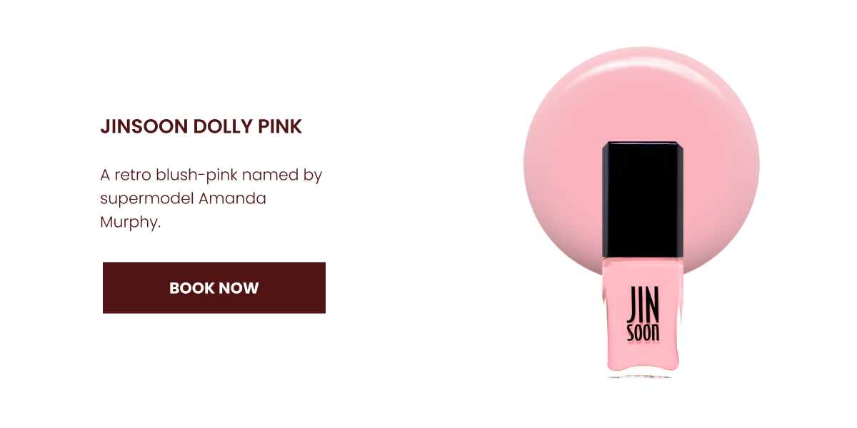Click the pink round polish swatch

point(641,160)
